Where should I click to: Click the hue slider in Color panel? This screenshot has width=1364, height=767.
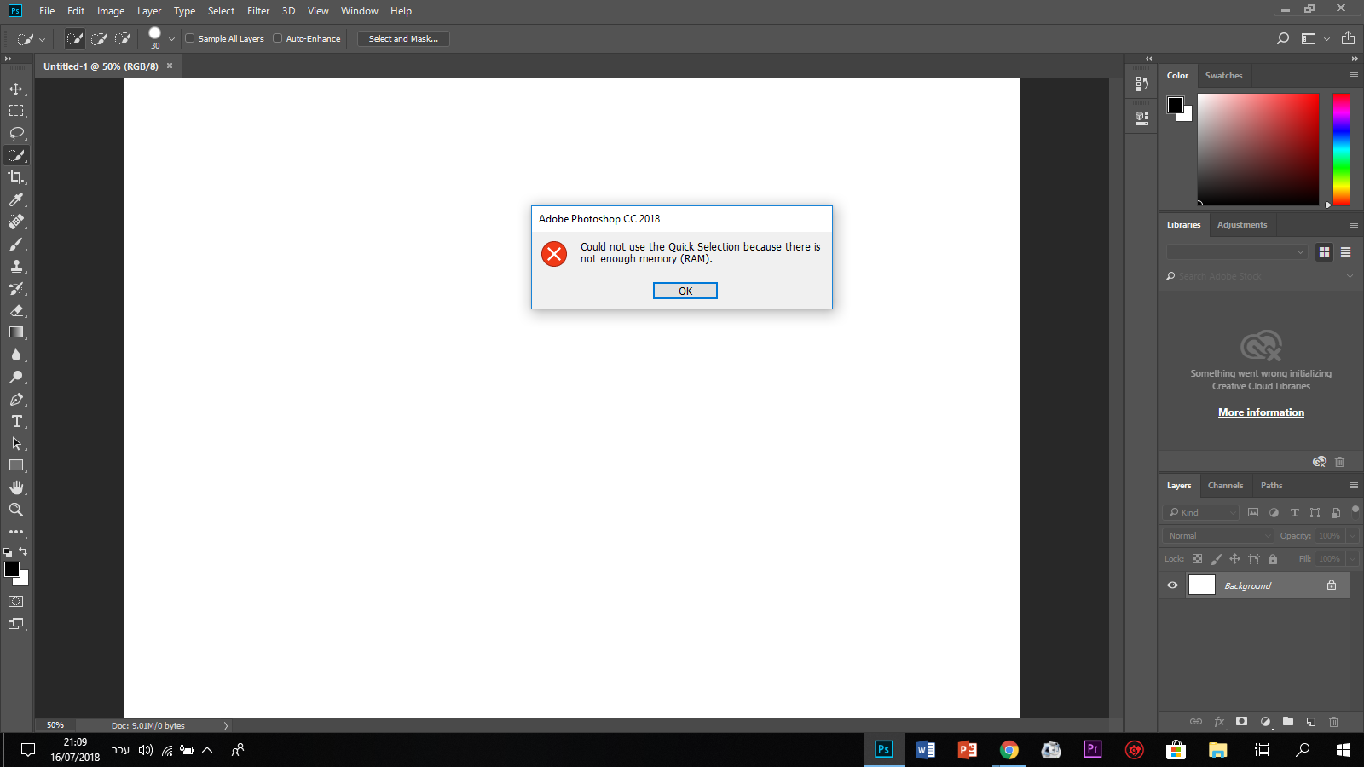(1341, 150)
